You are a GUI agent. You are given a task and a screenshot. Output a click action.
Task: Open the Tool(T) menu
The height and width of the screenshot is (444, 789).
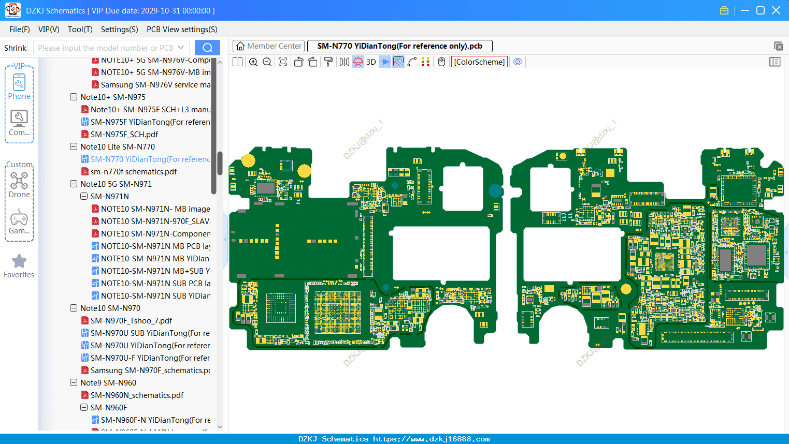point(80,29)
